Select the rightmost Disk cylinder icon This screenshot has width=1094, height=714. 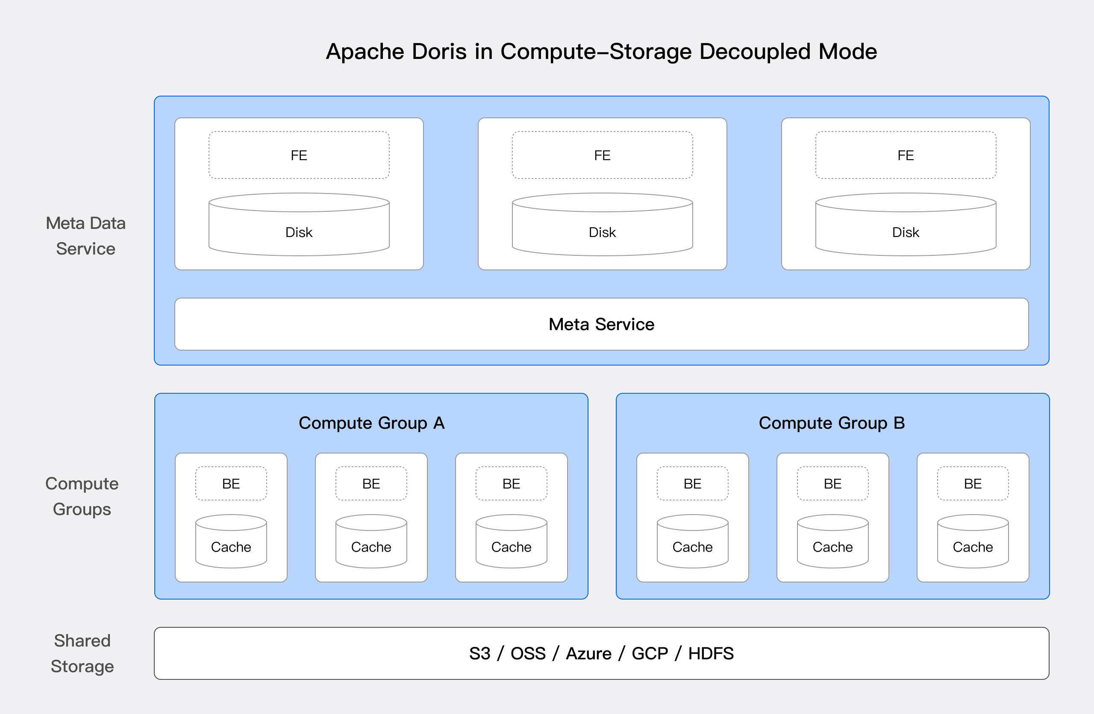coord(905,224)
